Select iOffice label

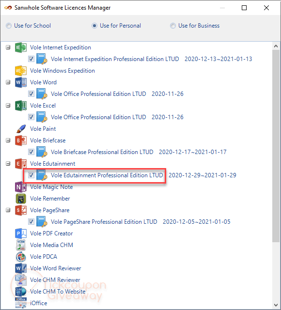pos(39,303)
